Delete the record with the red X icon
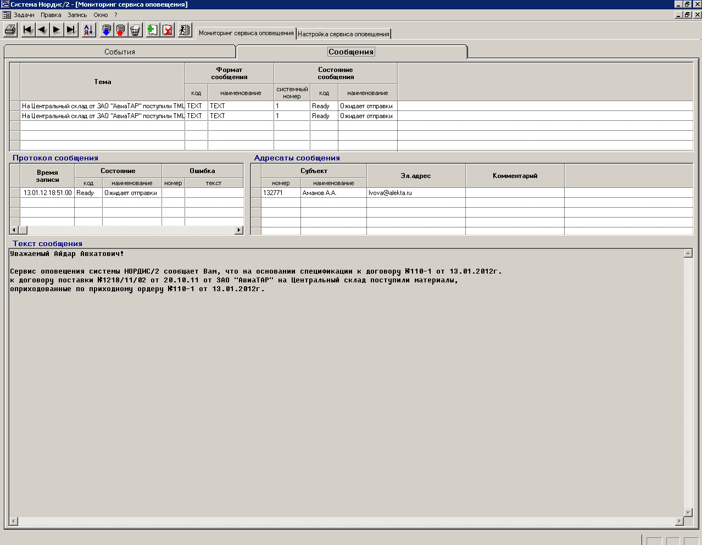 tap(168, 30)
